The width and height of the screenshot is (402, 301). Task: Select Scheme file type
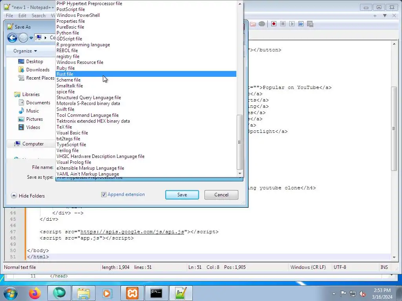(x=146, y=80)
